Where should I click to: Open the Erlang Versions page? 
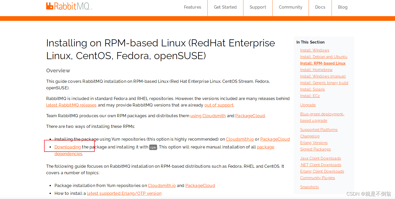point(314,142)
